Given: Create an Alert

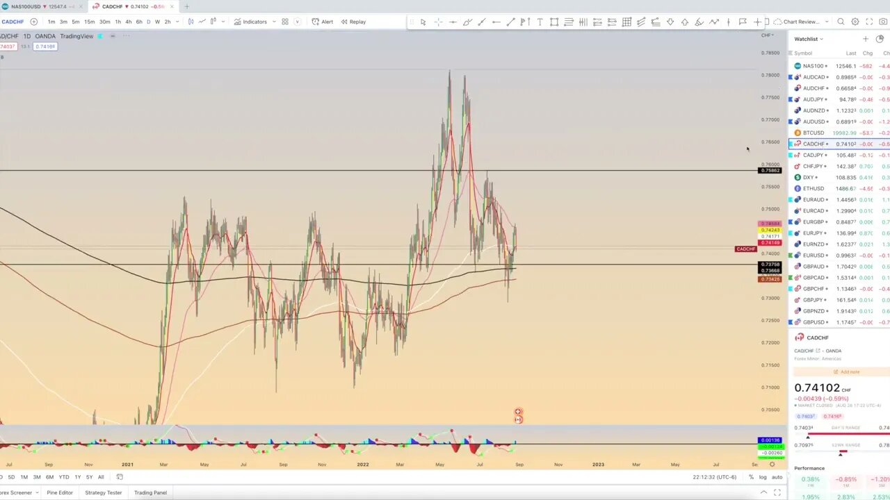Looking at the screenshot, I should coord(322,22).
